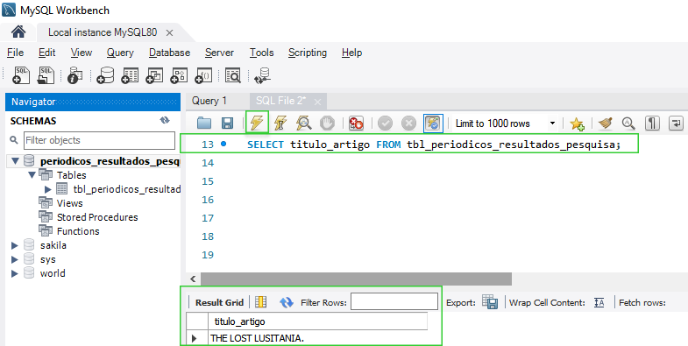Focus the Filter objects field

pyautogui.click(x=99, y=140)
